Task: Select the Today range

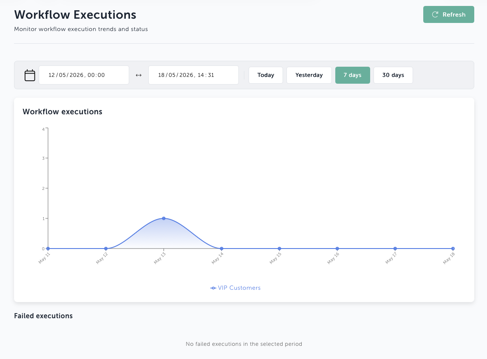Action: tap(266, 75)
